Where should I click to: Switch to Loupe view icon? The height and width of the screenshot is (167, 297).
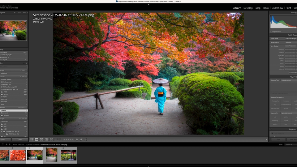point(37,139)
